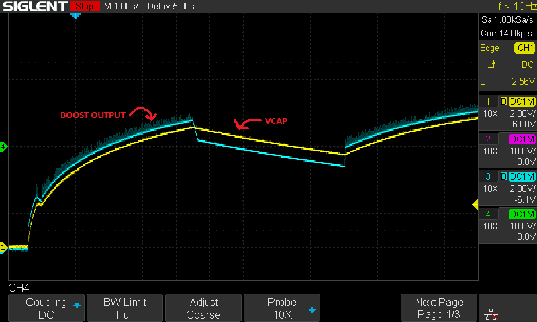Click the SIGLENT logo
The height and width of the screenshot is (322, 537).
click(35, 7)
